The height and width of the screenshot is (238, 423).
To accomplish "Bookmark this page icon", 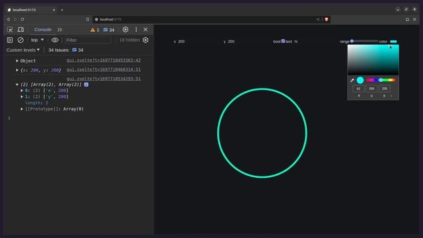I will (x=88, y=19).
